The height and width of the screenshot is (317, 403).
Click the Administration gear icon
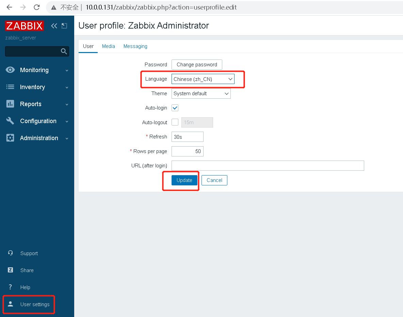click(10, 138)
